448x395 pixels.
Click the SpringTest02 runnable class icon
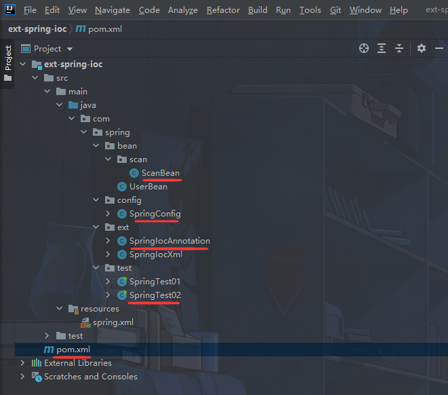click(x=122, y=295)
